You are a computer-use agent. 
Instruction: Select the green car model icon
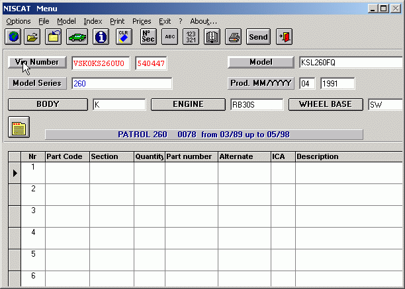(77, 36)
